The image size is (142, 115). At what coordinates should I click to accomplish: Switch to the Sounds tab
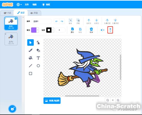(34, 13)
